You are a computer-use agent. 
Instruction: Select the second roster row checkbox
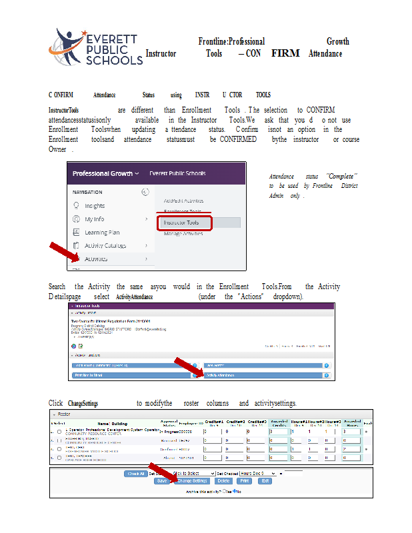tap(59, 440)
